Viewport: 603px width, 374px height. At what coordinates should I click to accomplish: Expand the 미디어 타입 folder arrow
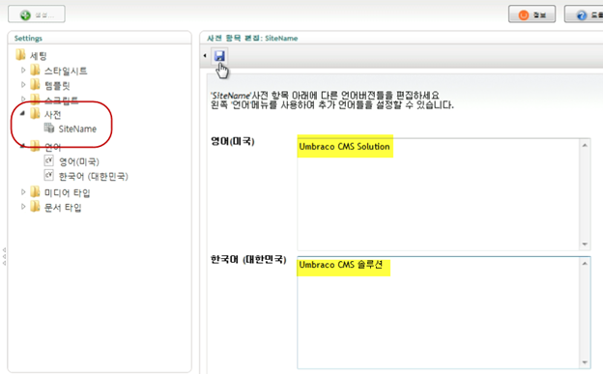point(23,191)
